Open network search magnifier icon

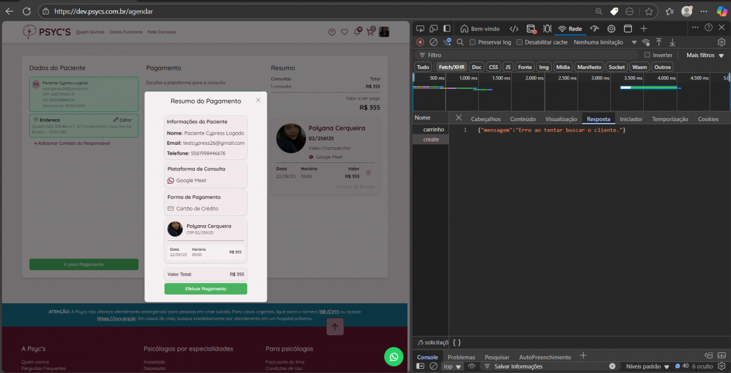point(460,42)
